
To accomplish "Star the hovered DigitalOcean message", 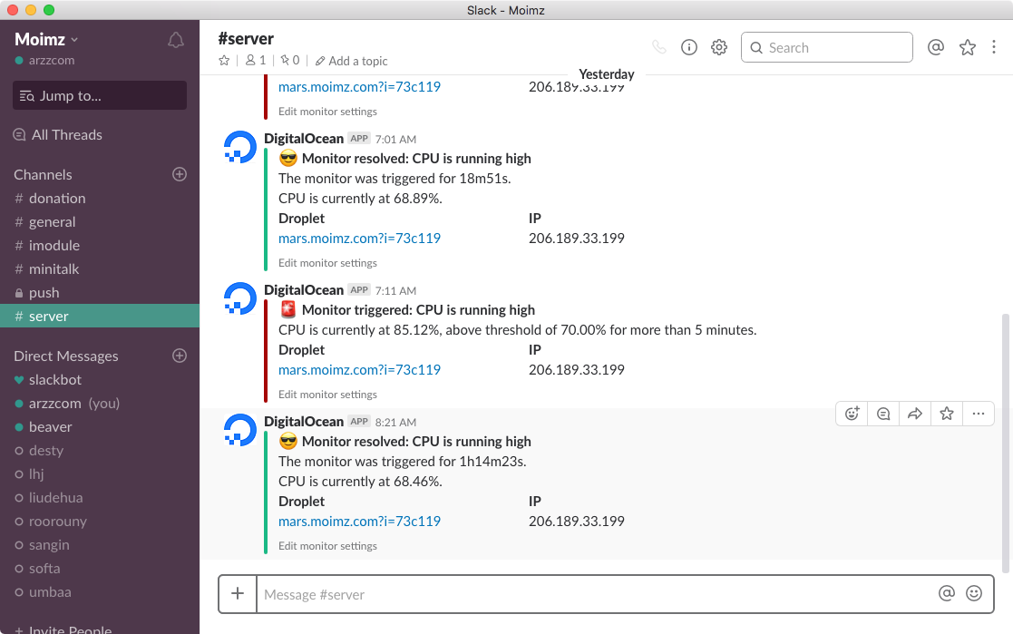I will (x=947, y=414).
